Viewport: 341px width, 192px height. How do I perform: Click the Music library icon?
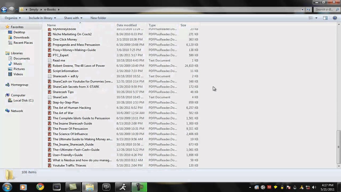pyautogui.click(x=10, y=64)
